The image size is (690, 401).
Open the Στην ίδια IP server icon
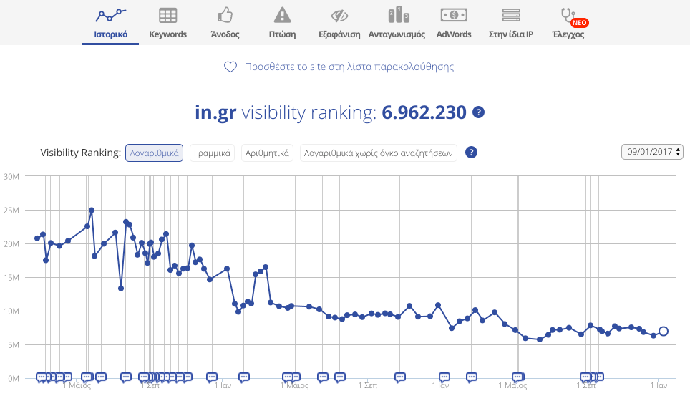(510, 15)
